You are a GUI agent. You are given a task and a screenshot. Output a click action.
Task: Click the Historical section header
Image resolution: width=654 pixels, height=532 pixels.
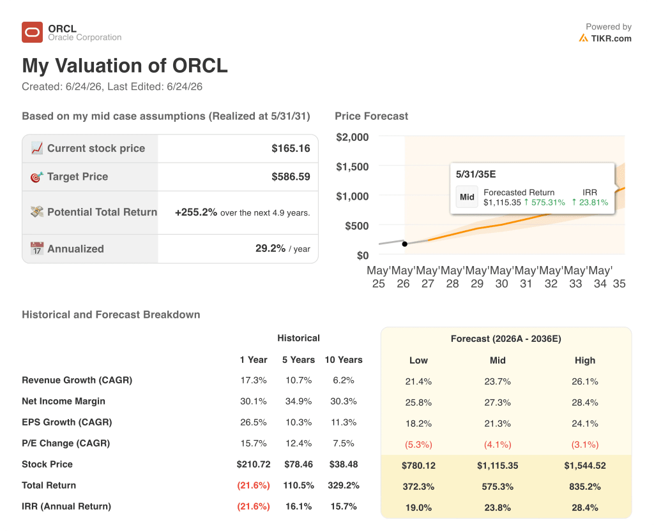pyautogui.click(x=299, y=338)
